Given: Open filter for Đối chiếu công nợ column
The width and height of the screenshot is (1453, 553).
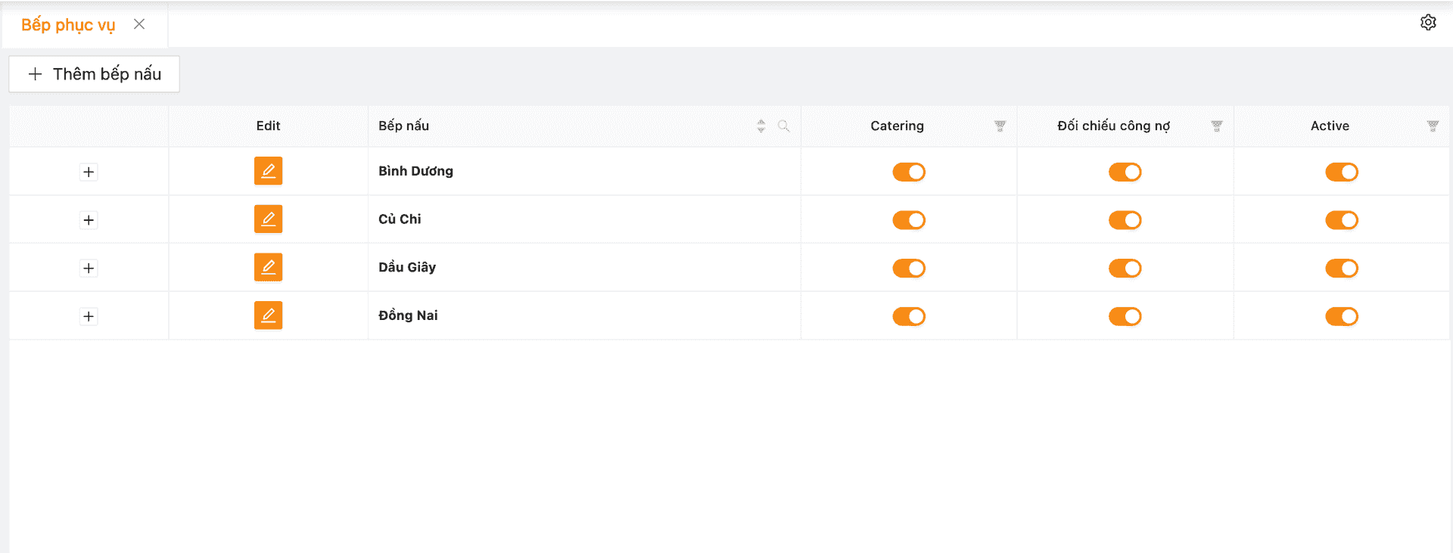Looking at the screenshot, I should click(x=1216, y=126).
